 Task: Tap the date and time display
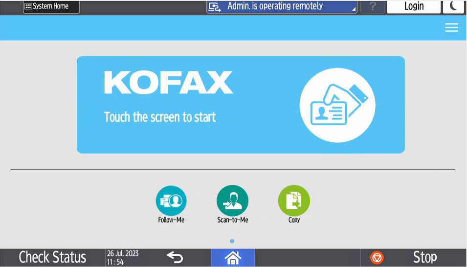coord(123,257)
